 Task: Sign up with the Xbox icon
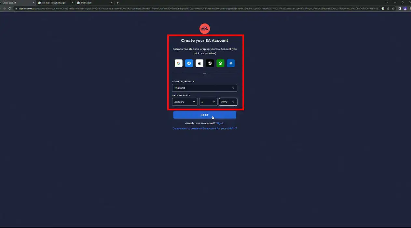(x=220, y=63)
